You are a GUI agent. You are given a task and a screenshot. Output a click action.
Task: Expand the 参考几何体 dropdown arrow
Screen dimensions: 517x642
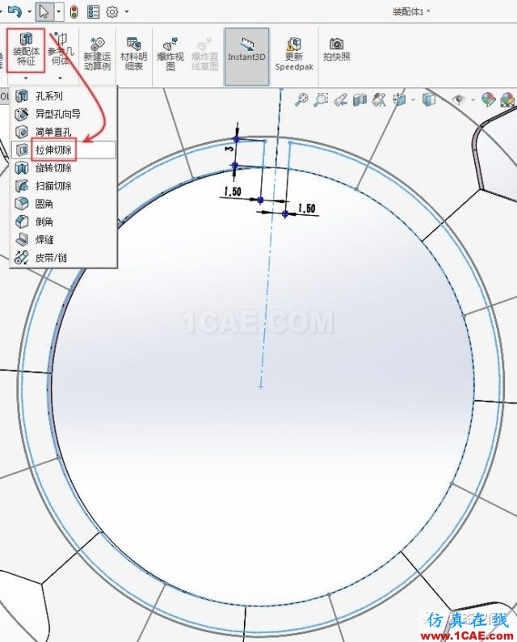coord(60,78)
